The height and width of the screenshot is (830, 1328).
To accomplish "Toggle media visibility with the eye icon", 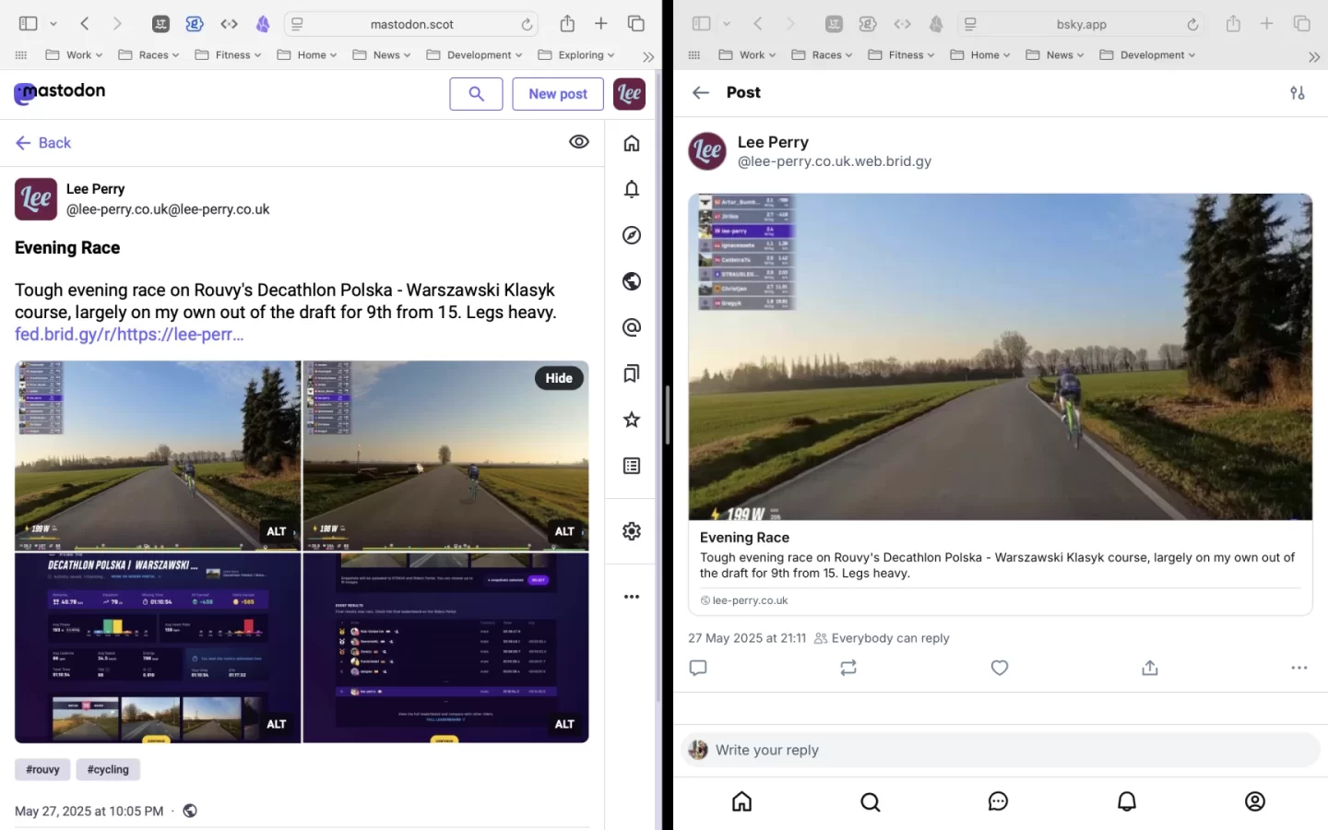I will pyautogui.click(x=579, y=141).
